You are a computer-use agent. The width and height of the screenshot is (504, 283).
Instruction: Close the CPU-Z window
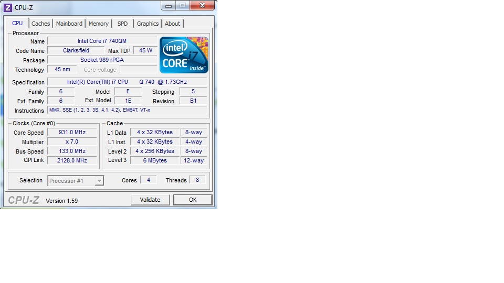[202, 5]
